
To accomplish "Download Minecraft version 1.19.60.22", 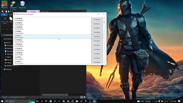I will click(97, 24).
